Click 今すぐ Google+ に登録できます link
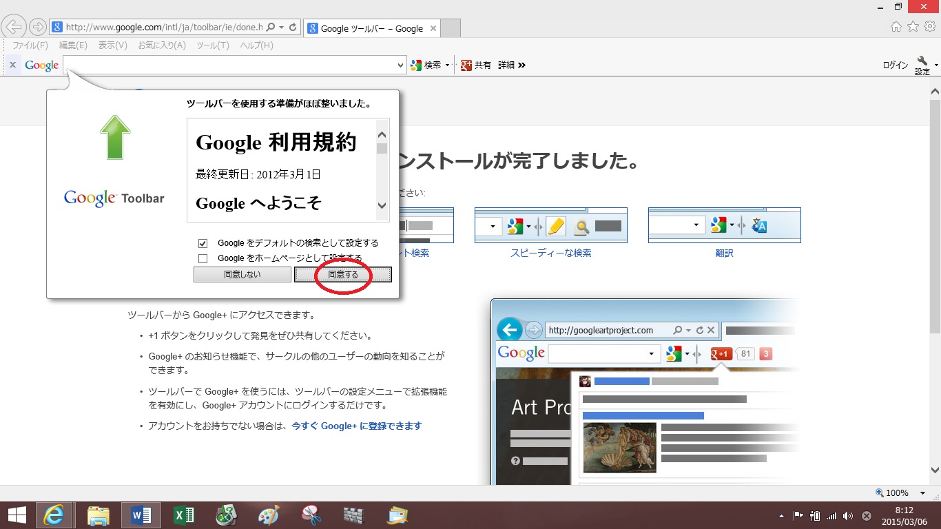The width and height of the screenshot is (941, 529). pos(356,426)
